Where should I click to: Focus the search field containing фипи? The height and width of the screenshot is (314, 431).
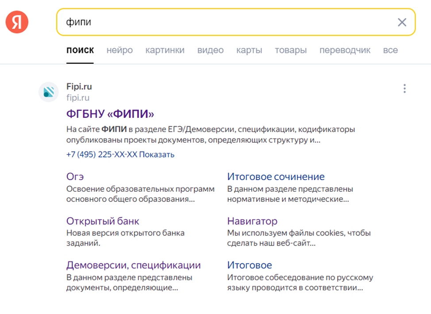click(236, 22)
